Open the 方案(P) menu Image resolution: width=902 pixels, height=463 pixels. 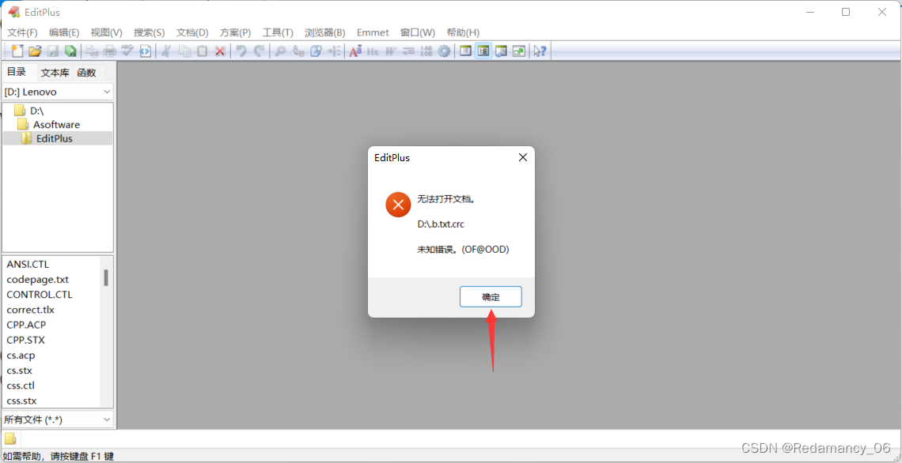pyautogui.click(x=235, y=32)
